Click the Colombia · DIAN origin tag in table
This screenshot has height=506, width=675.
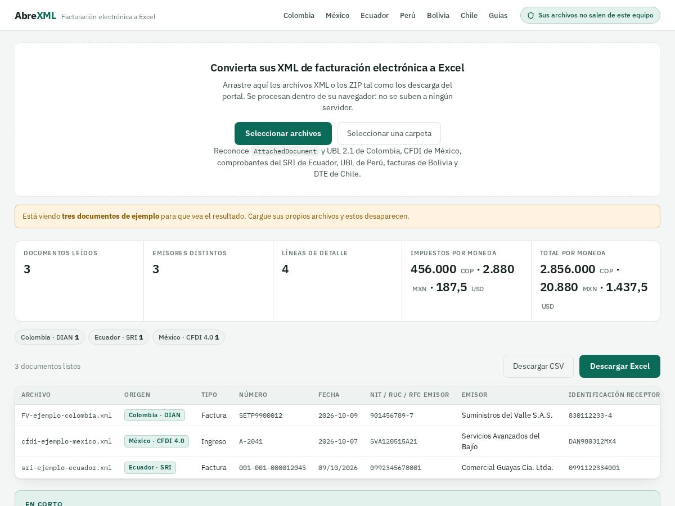point(155,415)
